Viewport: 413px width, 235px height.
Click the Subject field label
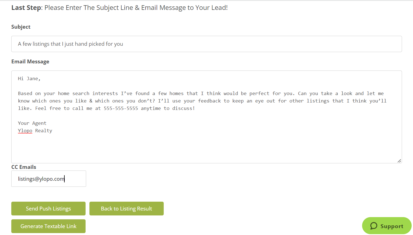coord(21,27)
